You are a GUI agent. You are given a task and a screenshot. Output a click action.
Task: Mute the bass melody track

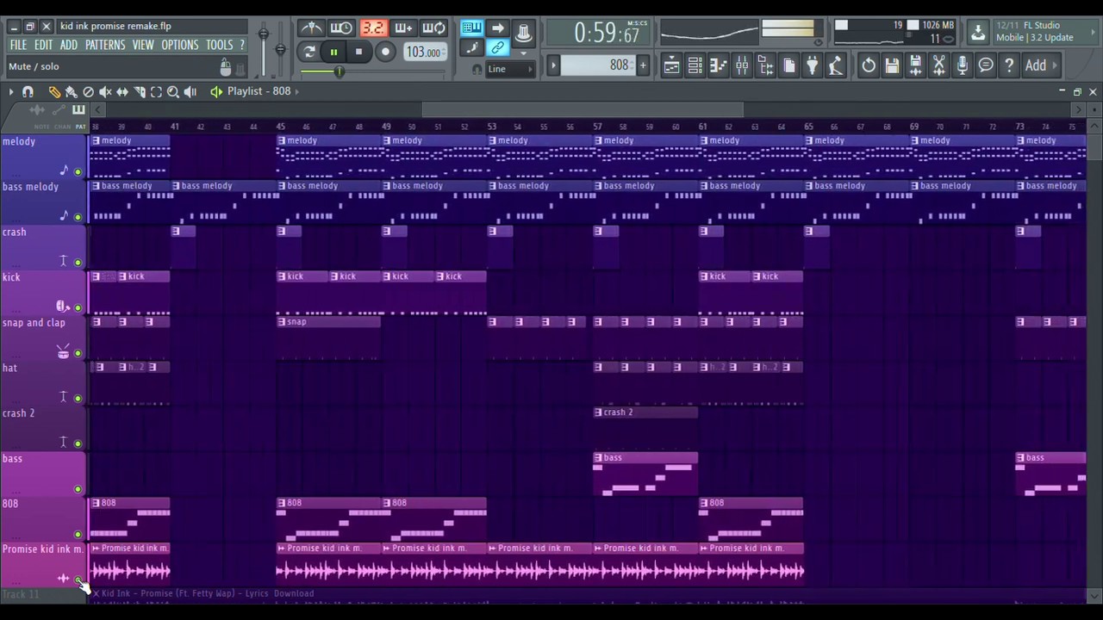point(78,217)
